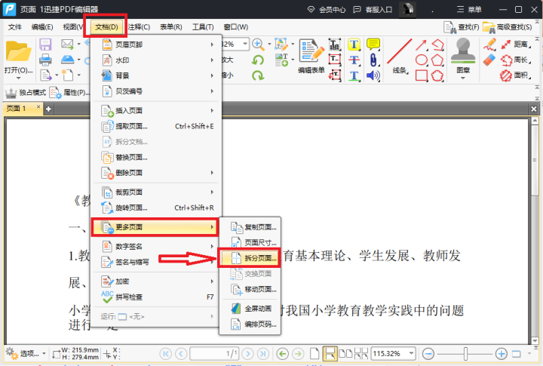The height and width of the screenshot is (366, 543).
Task: Open 会员中心 member center
Action: pos(327,9)
